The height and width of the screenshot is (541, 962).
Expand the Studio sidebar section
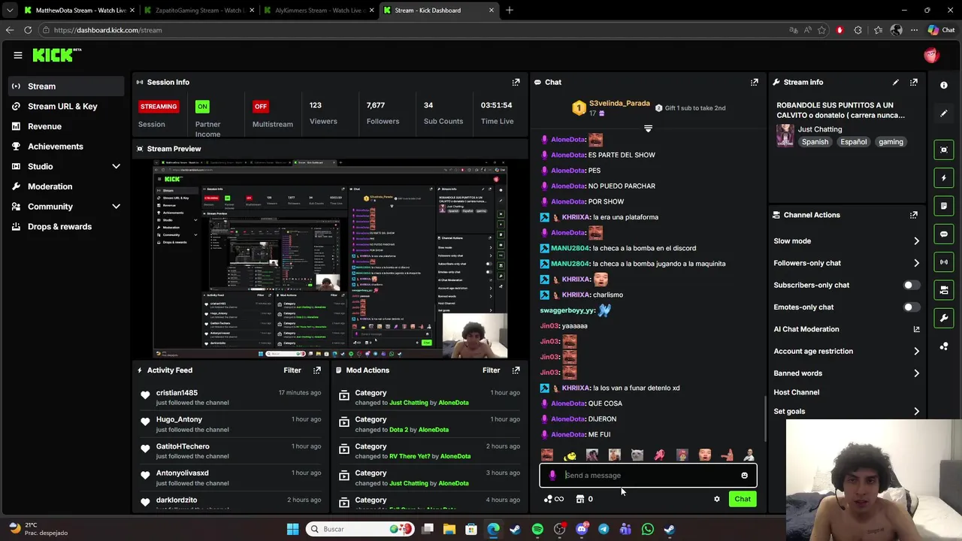click(x=116, y=166)
